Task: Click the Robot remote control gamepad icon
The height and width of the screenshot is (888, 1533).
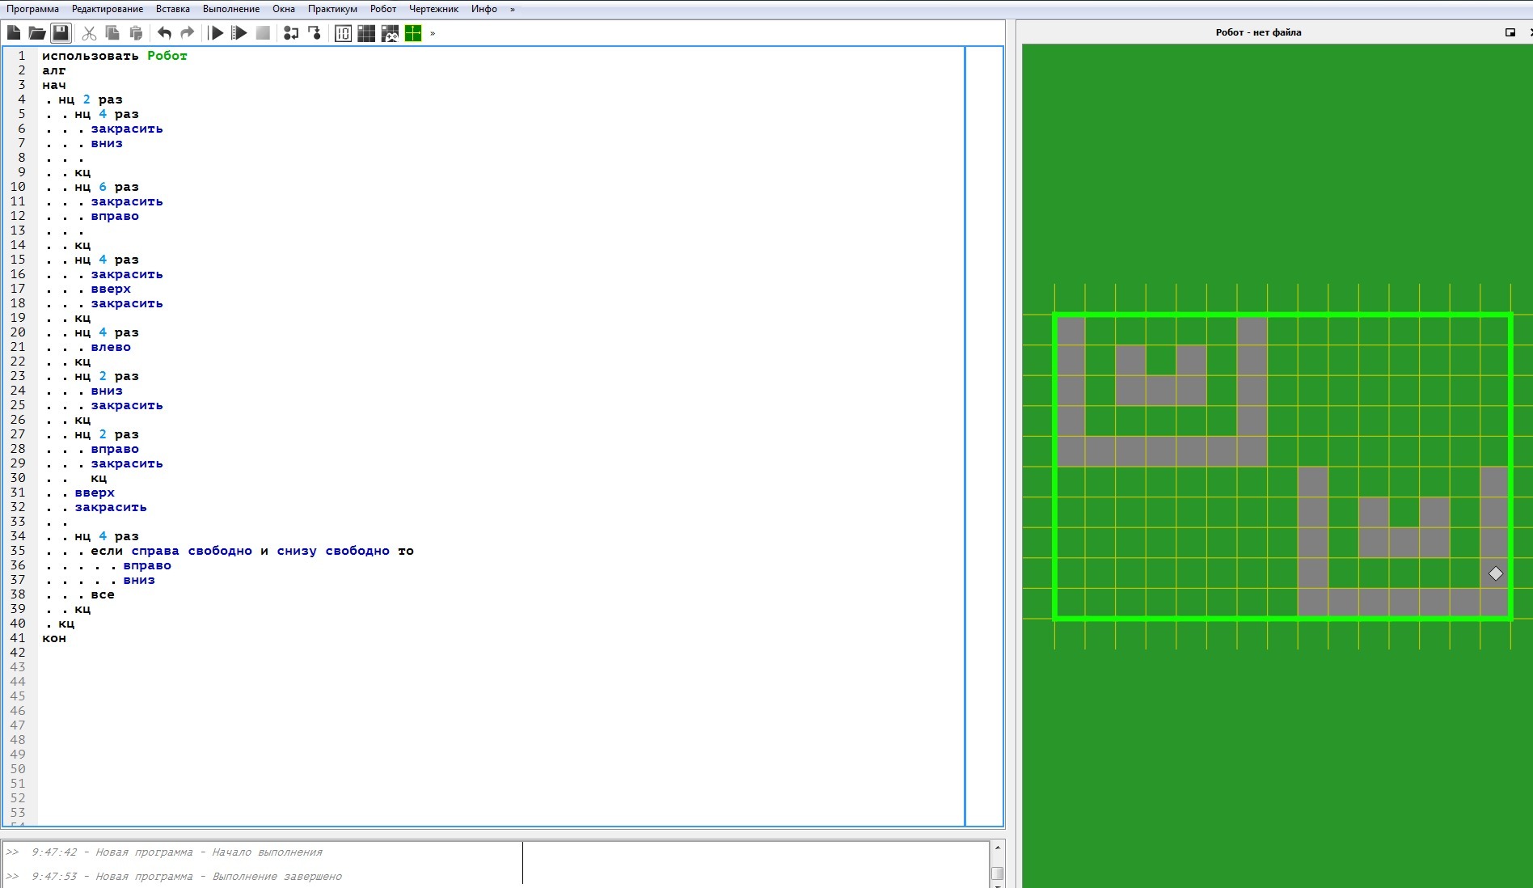Action: (390, 33)
